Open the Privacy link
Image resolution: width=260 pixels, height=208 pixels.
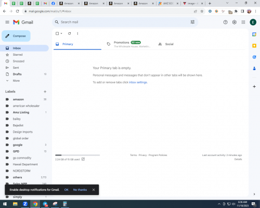pos(142,155)
